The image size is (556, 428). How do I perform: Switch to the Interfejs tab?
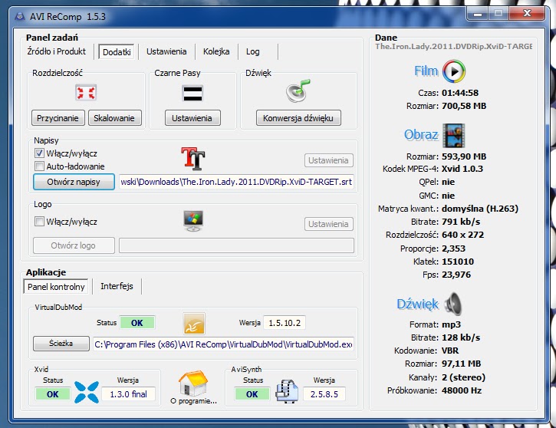pyautogui.click(x=117, y=286)
